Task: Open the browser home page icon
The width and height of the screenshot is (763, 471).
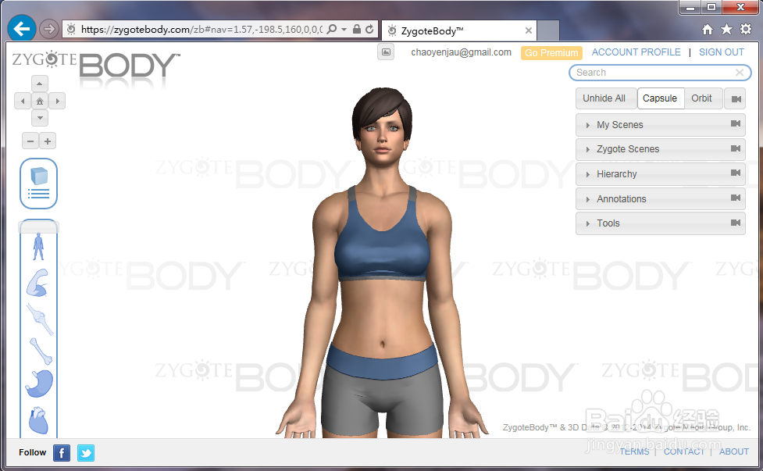Action: tap(708, 30)
